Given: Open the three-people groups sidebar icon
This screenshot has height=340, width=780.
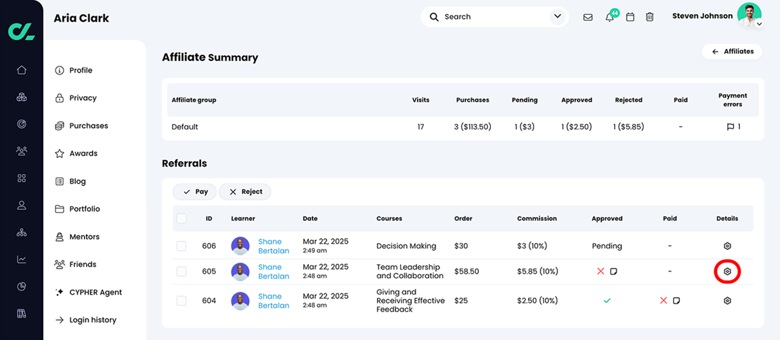Looking at the screenshot, I should [x=22, y=151].
